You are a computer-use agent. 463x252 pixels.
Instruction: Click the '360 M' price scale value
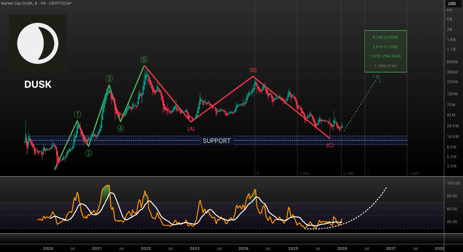click(x=451, y=72)
